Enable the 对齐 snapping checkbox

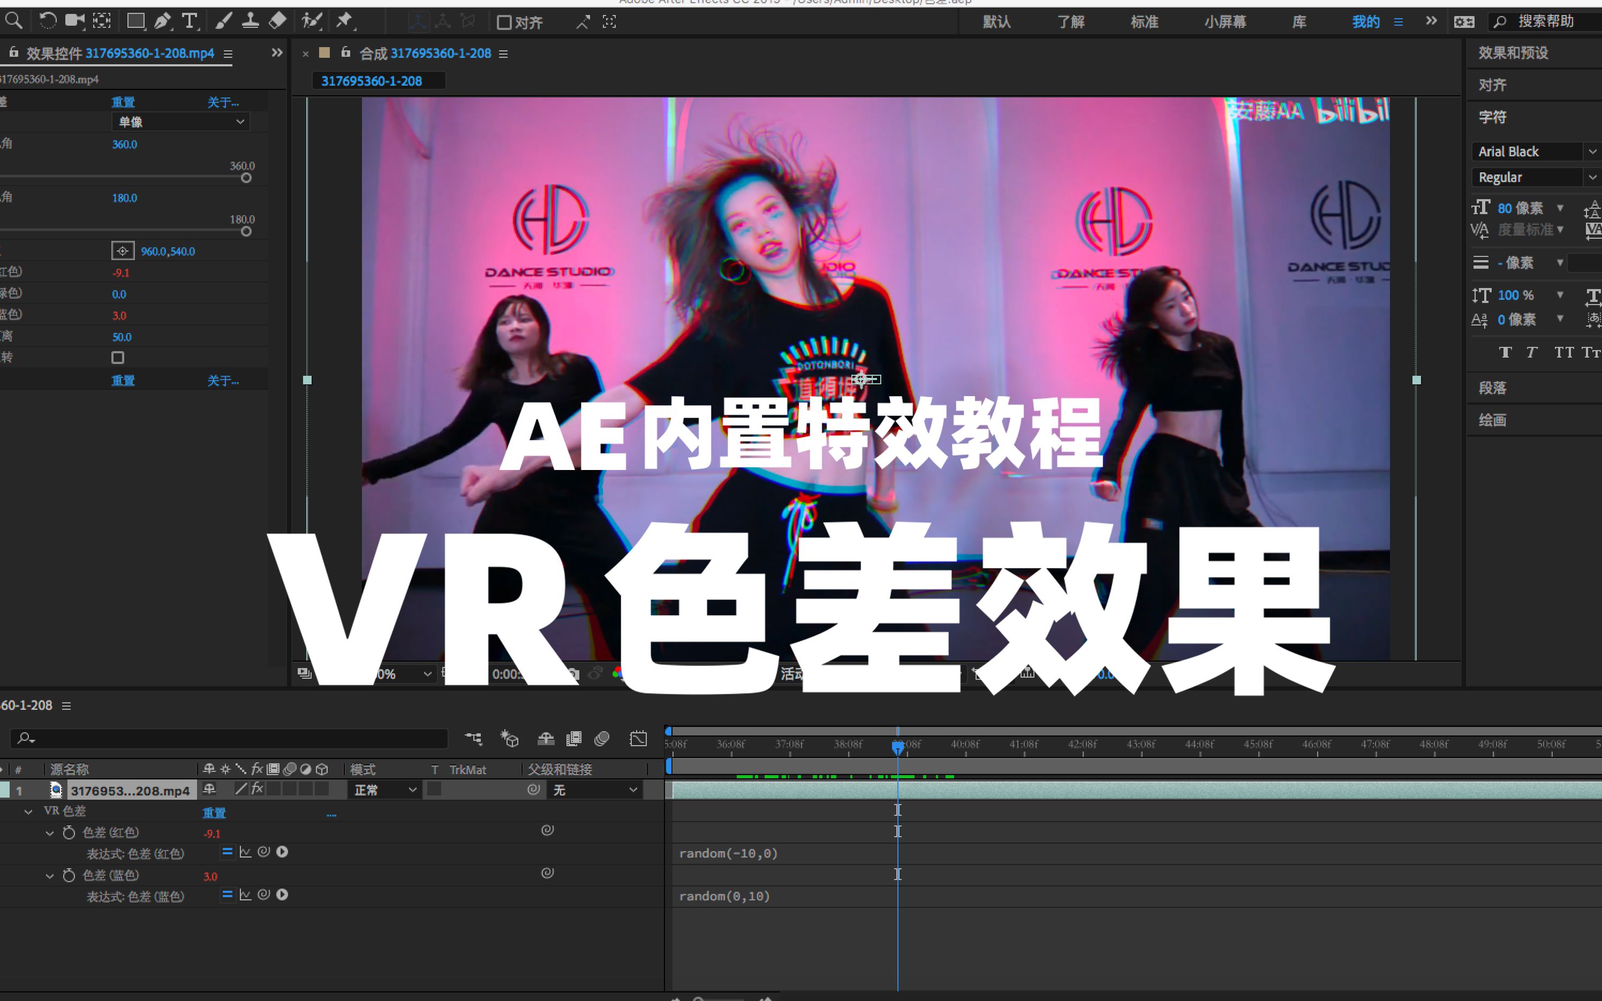point(504,22)
